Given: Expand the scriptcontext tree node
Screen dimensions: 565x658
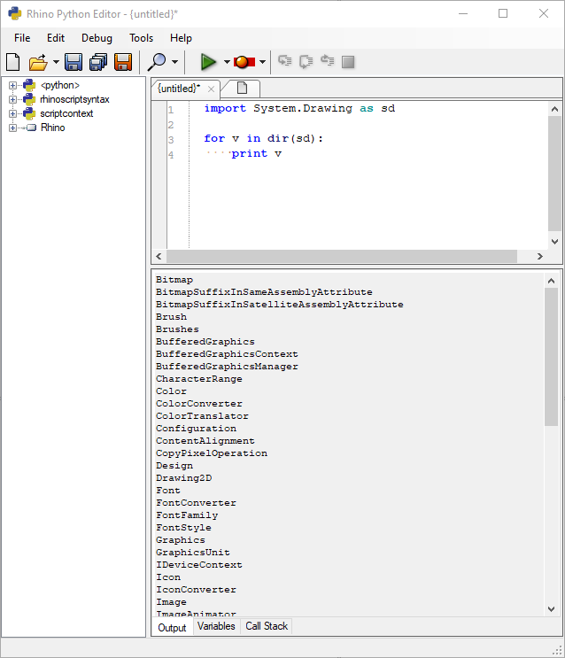Looking at the screenshot, I should (x=12, y=113).
